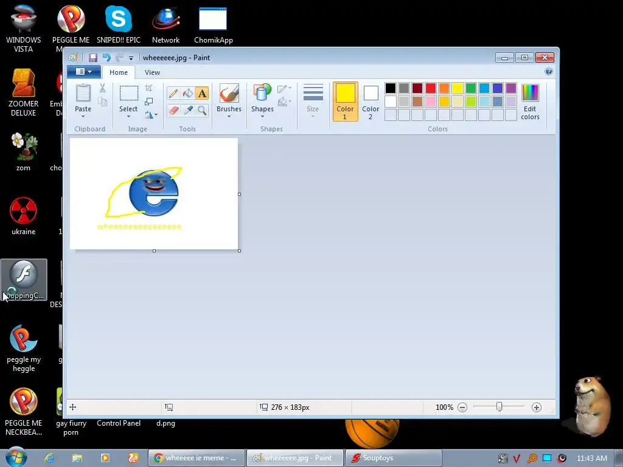Open Internet Explorer from the taskbar
Image resolution: width=623 pixels, height=467 pixels.
[x=49, y=458]
